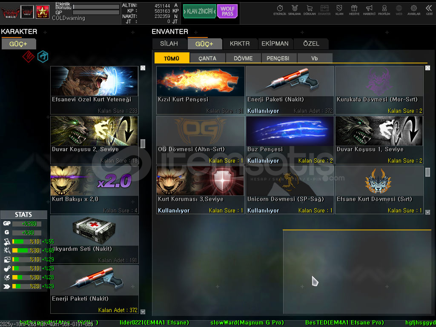Image resolution: width=436 pixels, height=327 pixels.
Task: Open the Dükkan shopping cart icon
Action: 310,10
